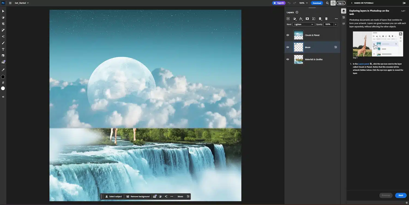Screen dimensions: 409x205
Task: Hide the Waterfall & Giraffes layer
Action: (288, 59)
